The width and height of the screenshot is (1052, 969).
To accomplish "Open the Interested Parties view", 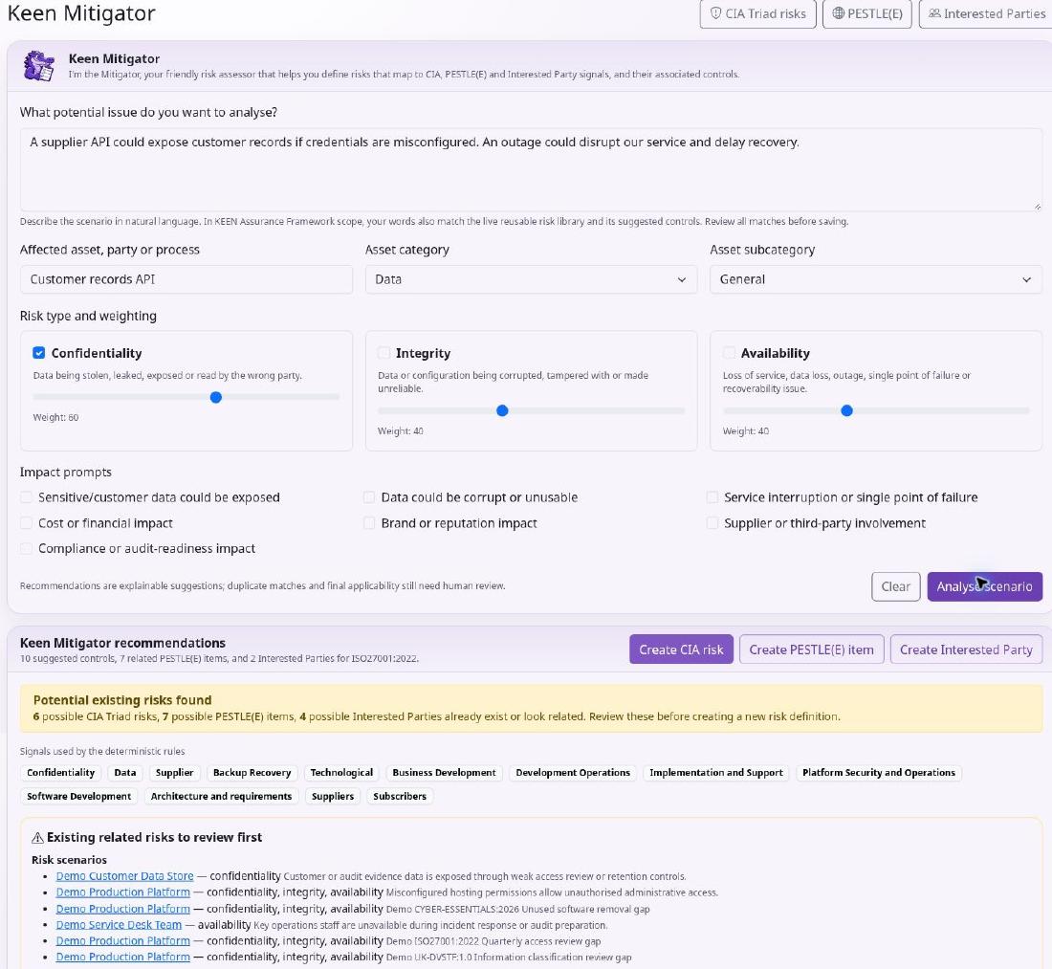I will click(986, 13).
